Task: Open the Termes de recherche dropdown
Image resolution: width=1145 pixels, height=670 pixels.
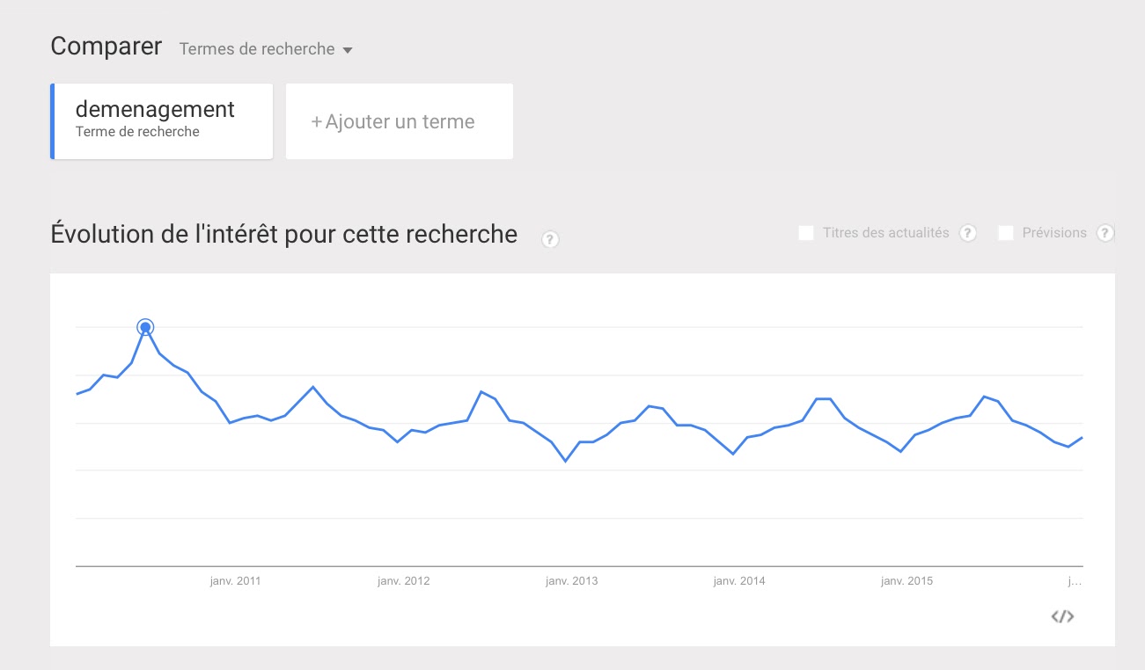Action: pyautogui.click(x=266, y=49)
